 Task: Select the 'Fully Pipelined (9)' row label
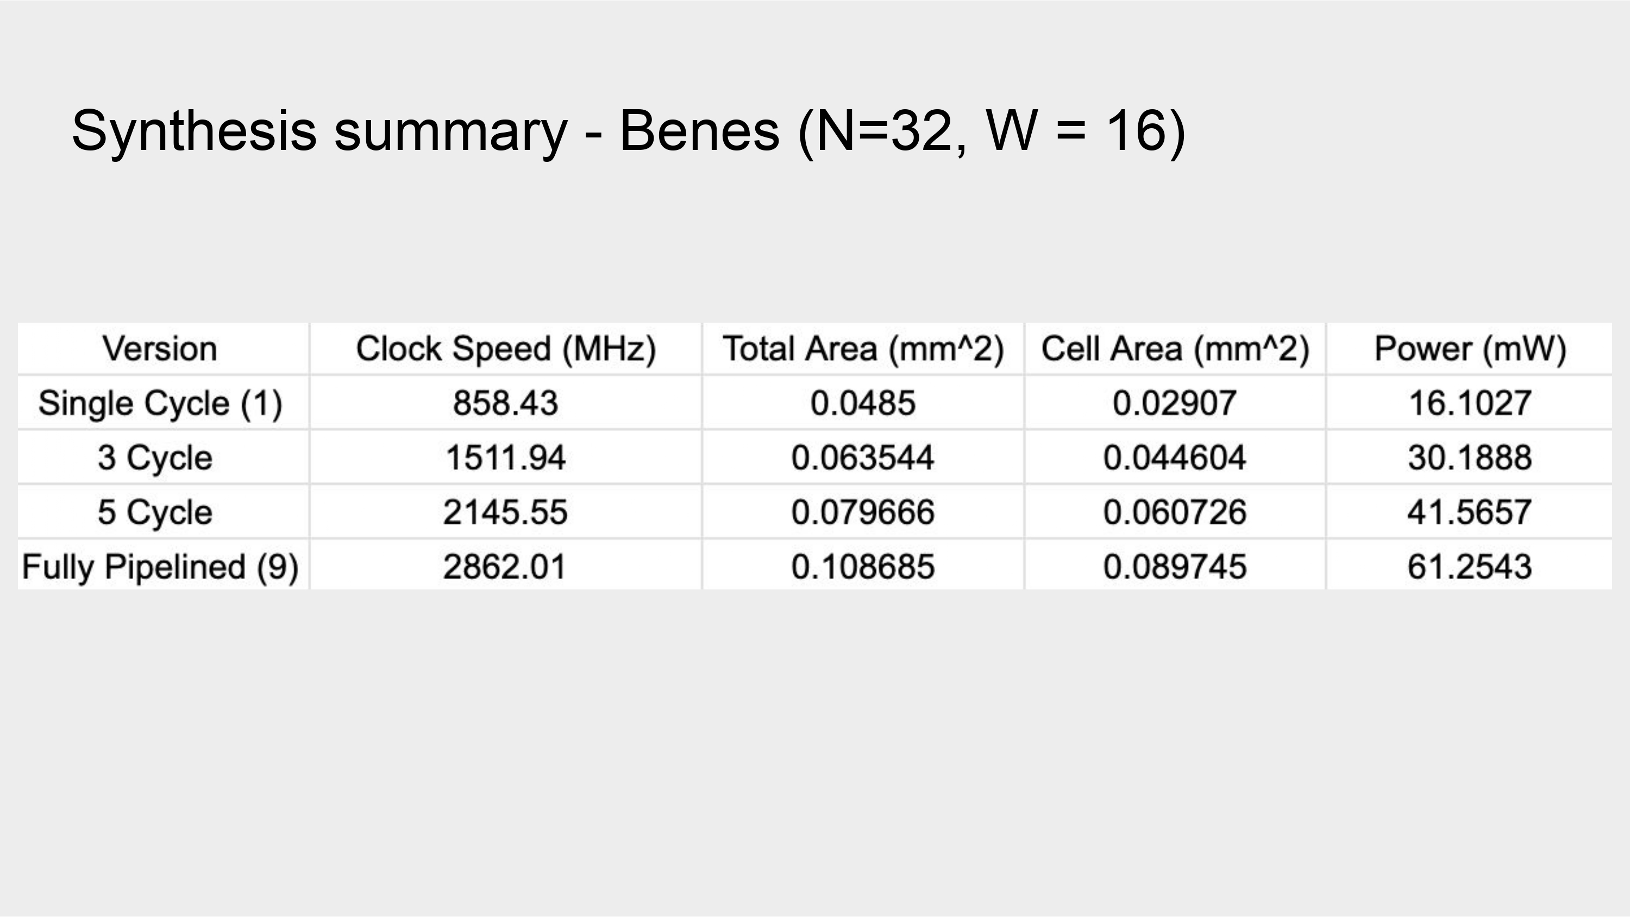(160, 567)
